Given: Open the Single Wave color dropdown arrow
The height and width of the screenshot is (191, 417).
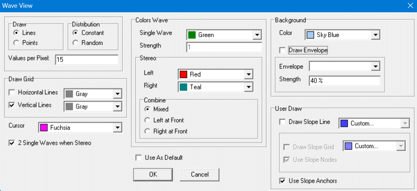Looking at the screenshot, I should pos(257,35).
